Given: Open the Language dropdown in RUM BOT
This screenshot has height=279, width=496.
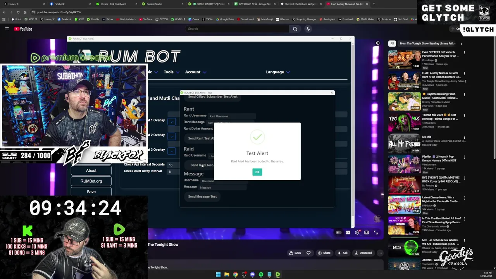Looking at the screenshot, I should tap(277, 72).
